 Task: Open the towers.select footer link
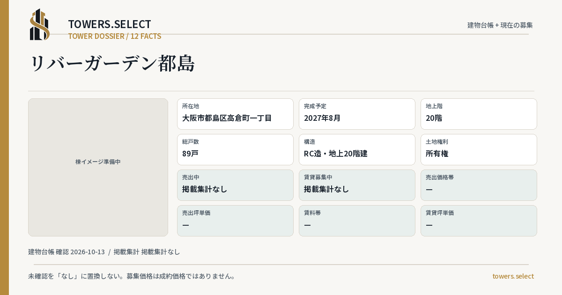click(513, 276)
